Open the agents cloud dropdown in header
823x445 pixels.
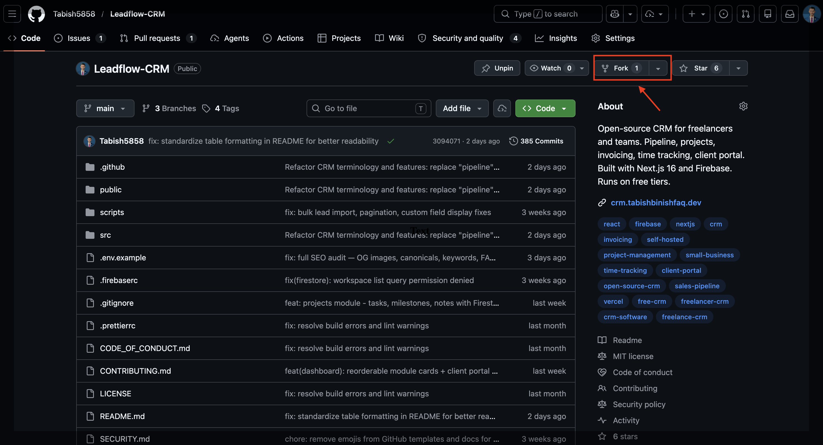tap(655, 14)
